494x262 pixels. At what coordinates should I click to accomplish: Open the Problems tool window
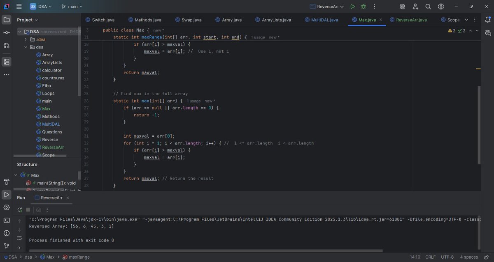[x=7, y=233]
